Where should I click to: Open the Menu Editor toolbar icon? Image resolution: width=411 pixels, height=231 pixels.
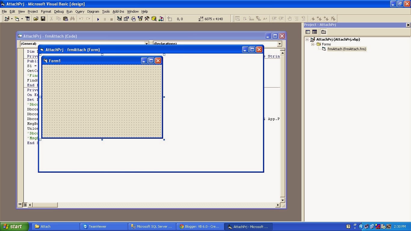click(27, 19)
